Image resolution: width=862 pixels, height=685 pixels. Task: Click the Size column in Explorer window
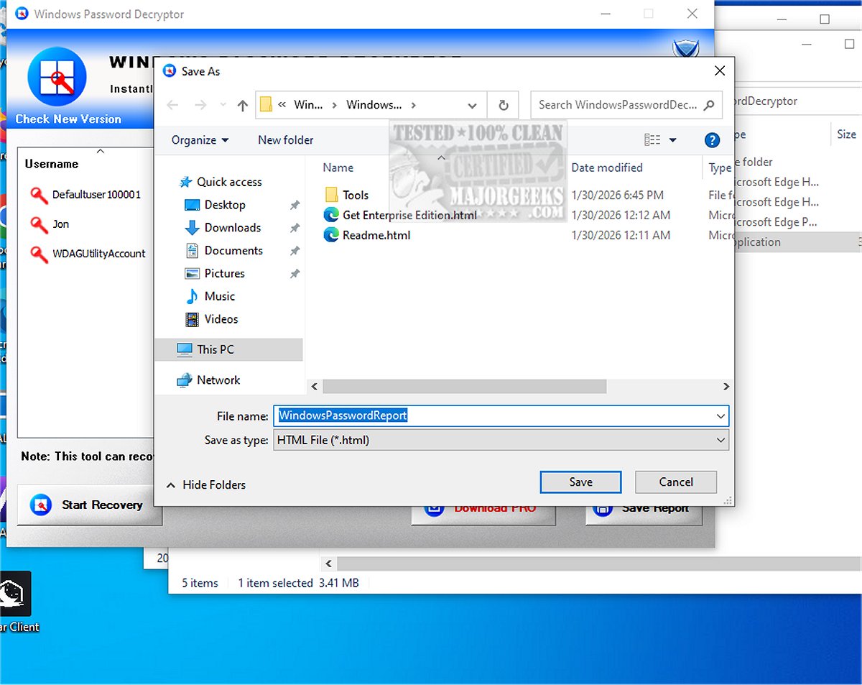click(846, 134)
